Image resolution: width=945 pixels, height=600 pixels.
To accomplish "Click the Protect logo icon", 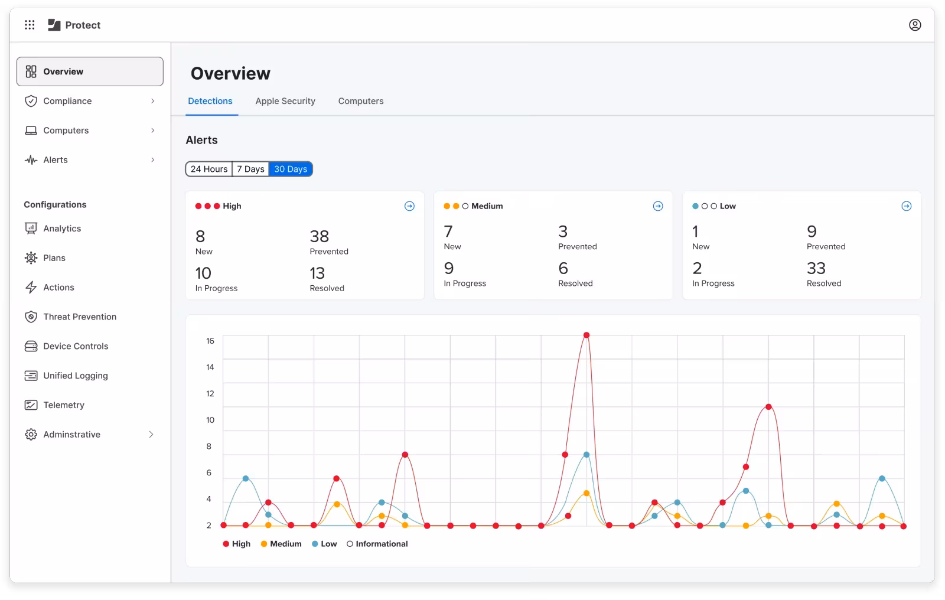I will [x=54, y=25].
